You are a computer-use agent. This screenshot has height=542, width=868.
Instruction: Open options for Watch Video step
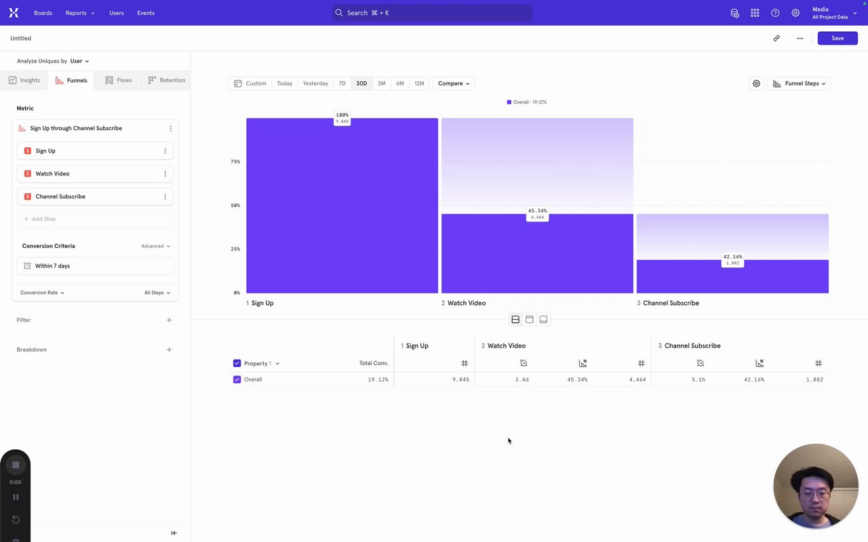pos(165,174)
